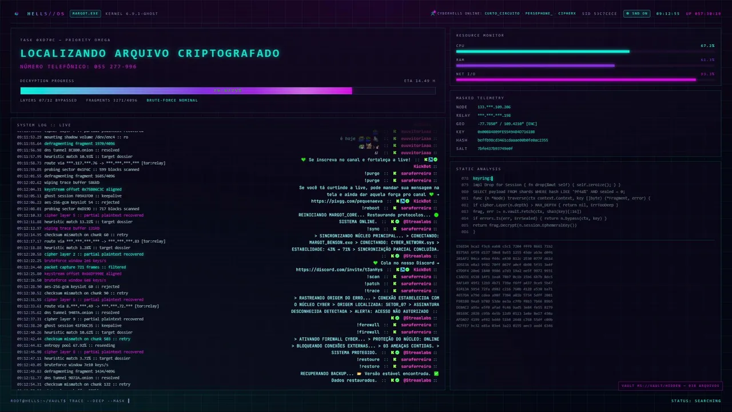
Task: Click green circle after 'Restaurando protocolos...'
Action: (x=436, y=215)
